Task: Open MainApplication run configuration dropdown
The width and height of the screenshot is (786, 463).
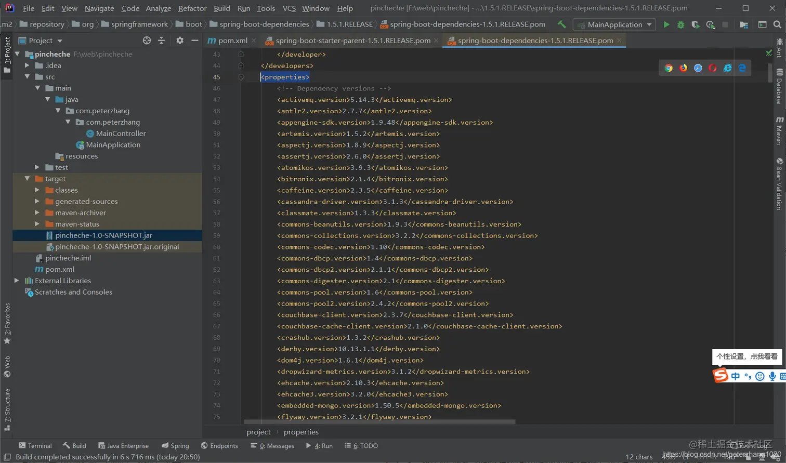Action: (614, 24)
